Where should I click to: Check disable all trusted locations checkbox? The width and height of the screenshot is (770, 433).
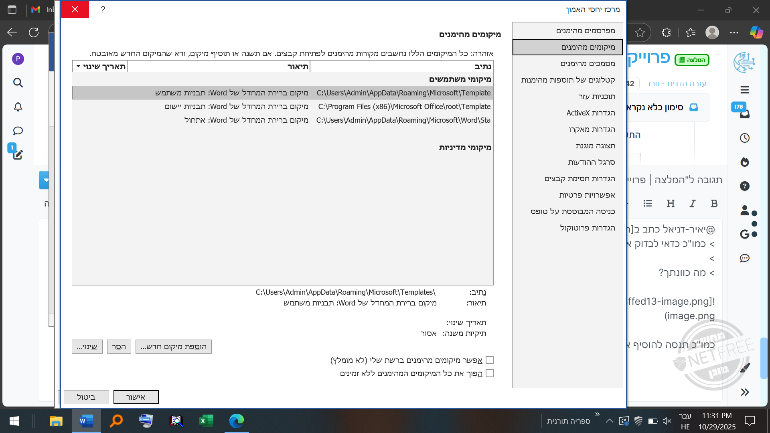[489, 373]
